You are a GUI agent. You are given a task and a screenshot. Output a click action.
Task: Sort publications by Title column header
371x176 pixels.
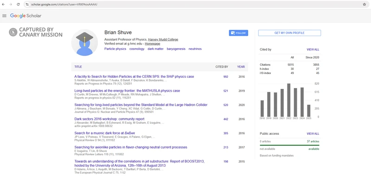[x=78, y=67]
